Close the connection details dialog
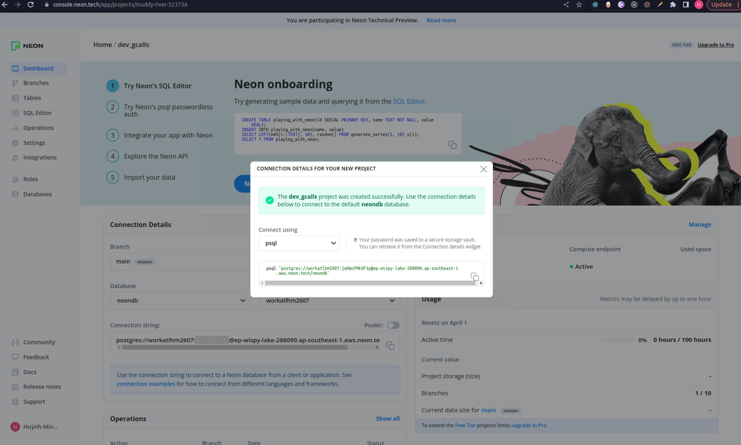 483,169
